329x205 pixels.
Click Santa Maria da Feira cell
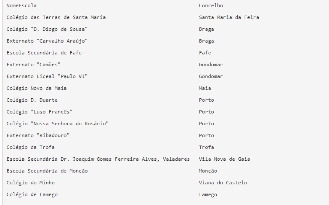pos(229,17)
